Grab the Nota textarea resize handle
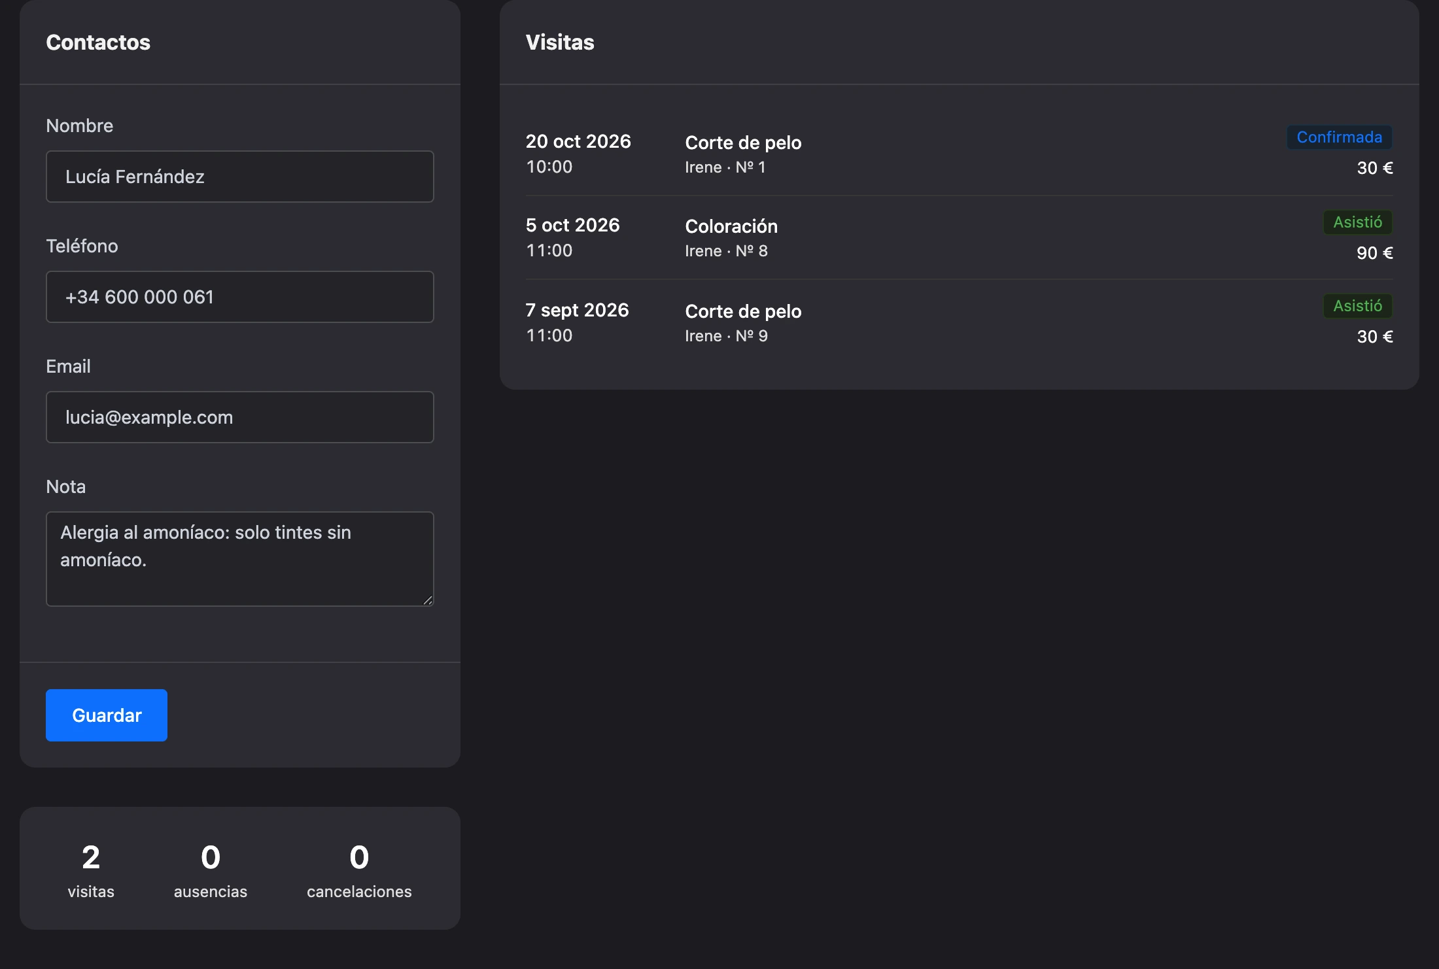The width and height of the screenshot is (1439, 969). (x=428, y=600)
